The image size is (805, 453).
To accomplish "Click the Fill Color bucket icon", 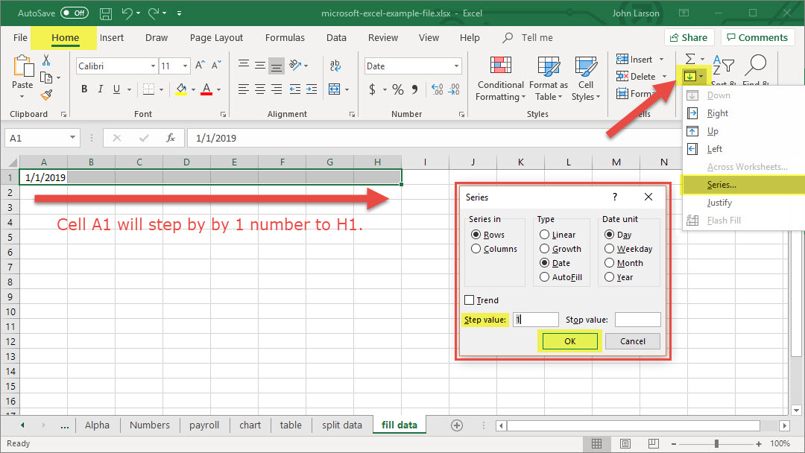I will pos(181,89).
